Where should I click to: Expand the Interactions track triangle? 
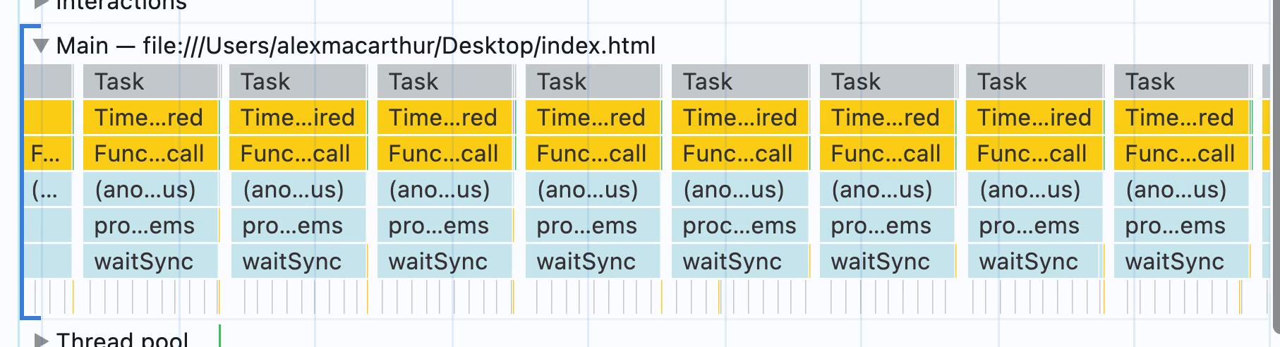(41, 4)
